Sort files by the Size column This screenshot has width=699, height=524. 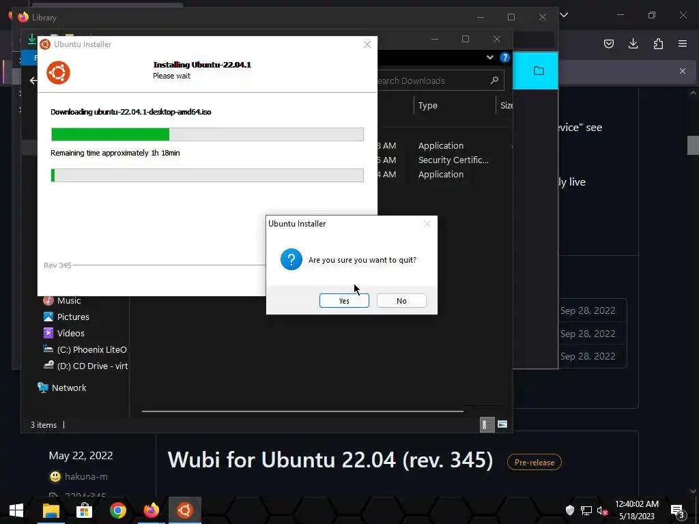point(506,106)
